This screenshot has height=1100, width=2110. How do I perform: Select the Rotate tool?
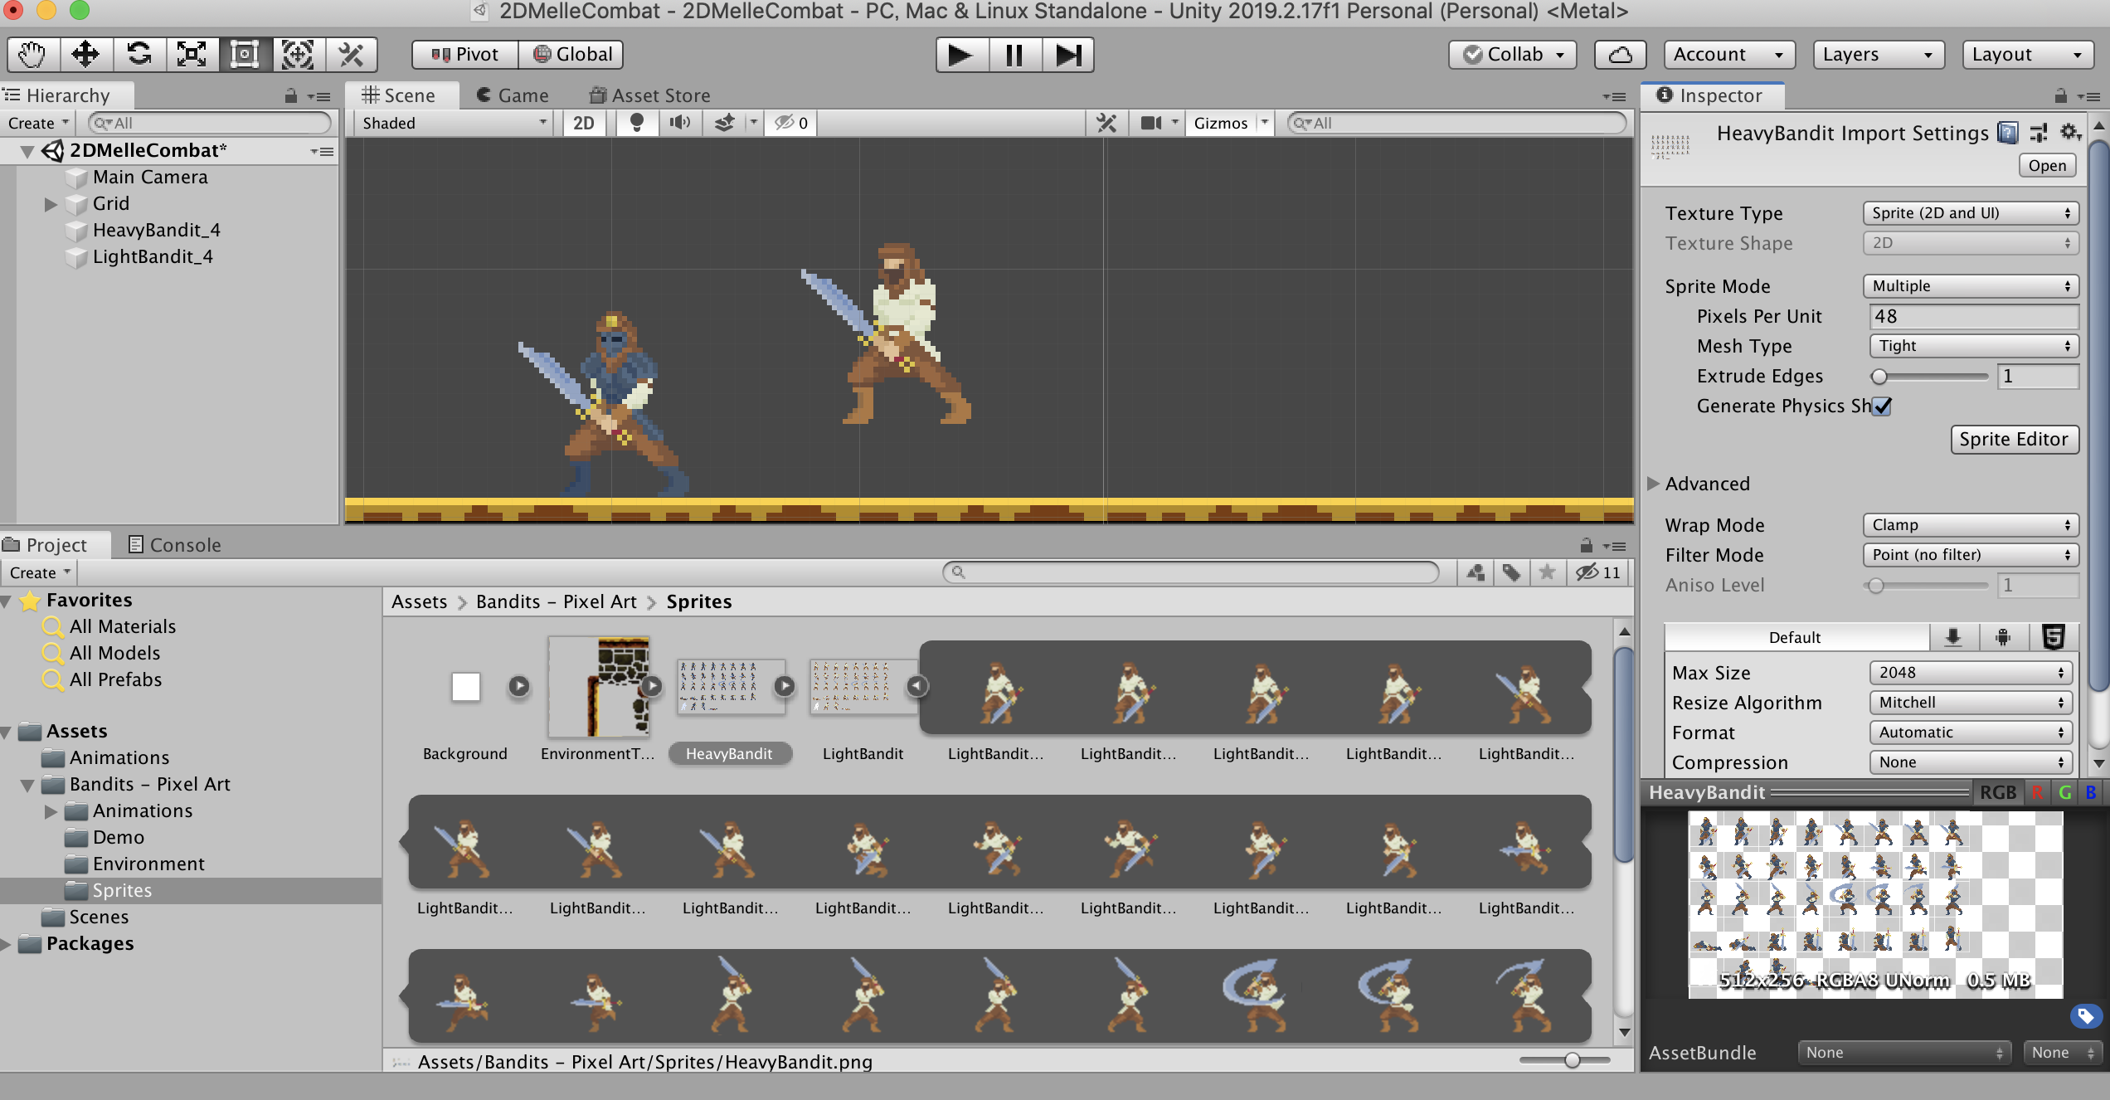coord(139,55)
